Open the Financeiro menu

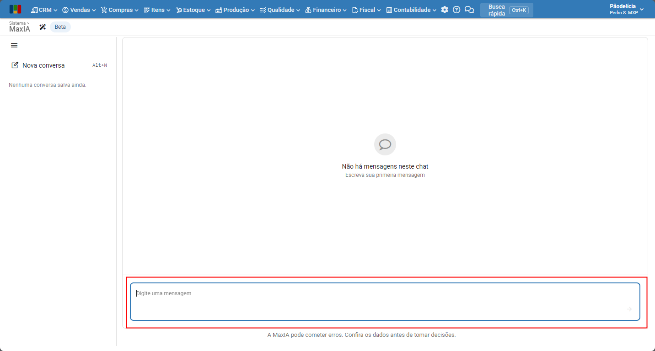pyautogui.click(x=326, y=10)
